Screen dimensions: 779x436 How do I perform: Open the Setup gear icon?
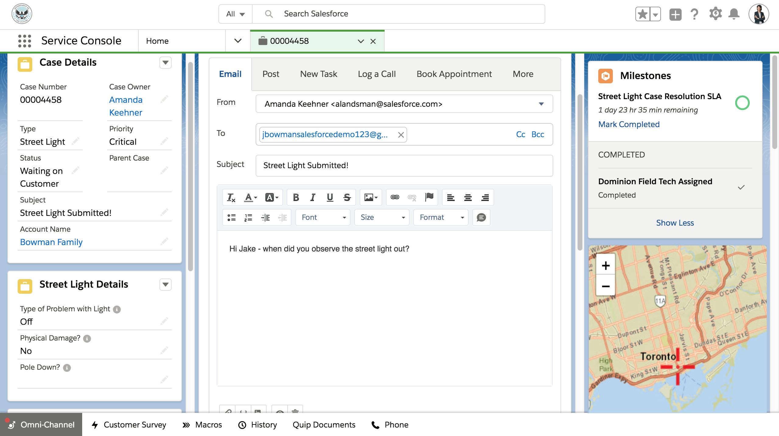pos(715,14)
